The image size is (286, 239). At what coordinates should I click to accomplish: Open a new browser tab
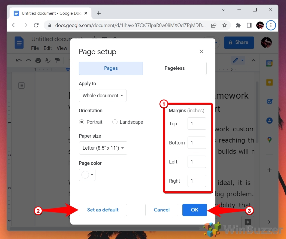[99, 13]
